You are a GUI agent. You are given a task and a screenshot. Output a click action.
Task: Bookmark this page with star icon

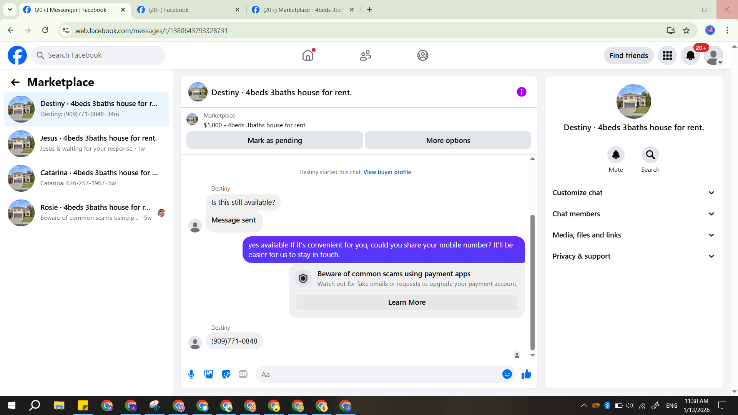[686, 30]
